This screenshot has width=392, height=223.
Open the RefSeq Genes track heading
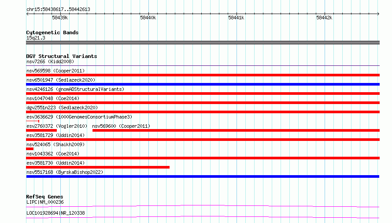click(44, 197)
